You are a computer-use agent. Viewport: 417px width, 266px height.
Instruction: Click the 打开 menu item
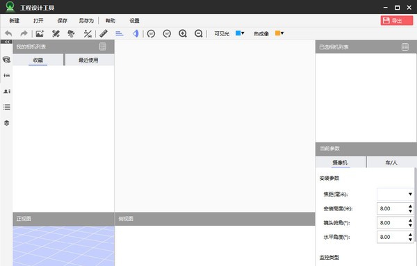[x=38, y=20]
